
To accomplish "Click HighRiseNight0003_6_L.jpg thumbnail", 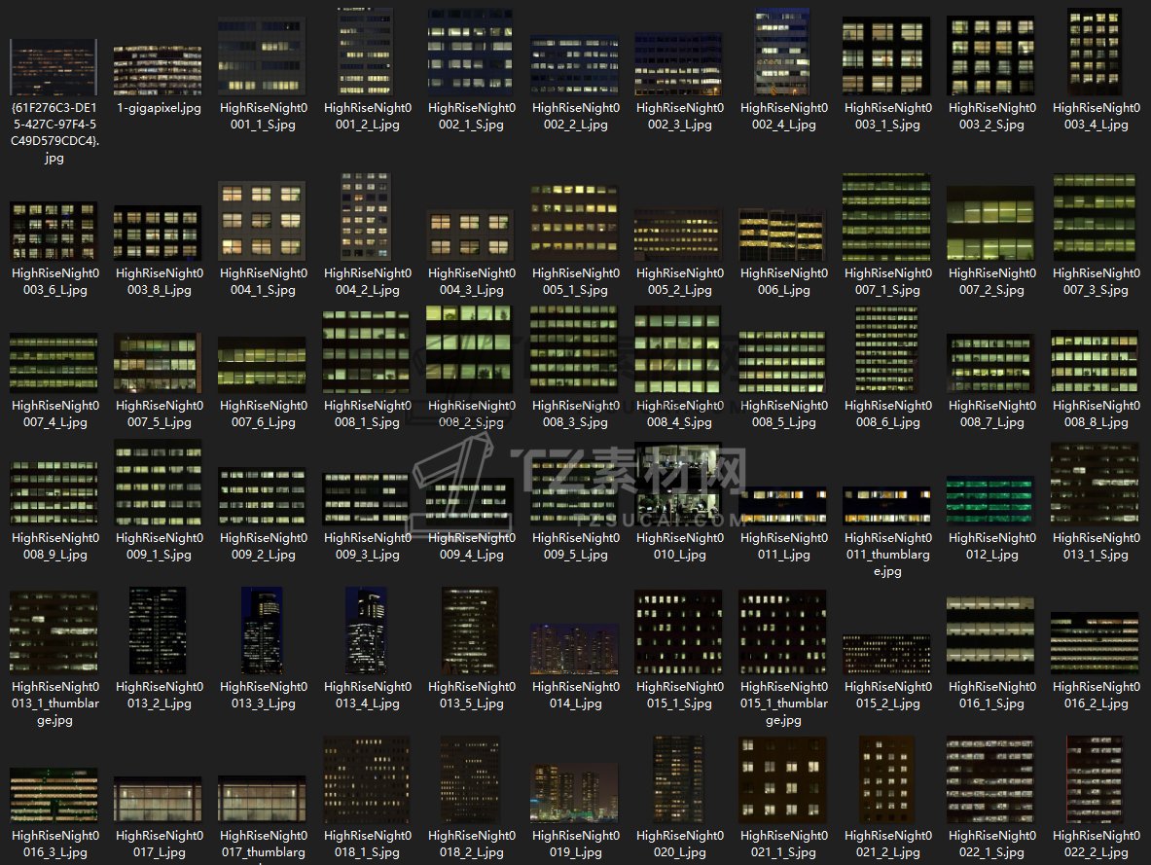I will click(x=54, y=232).
